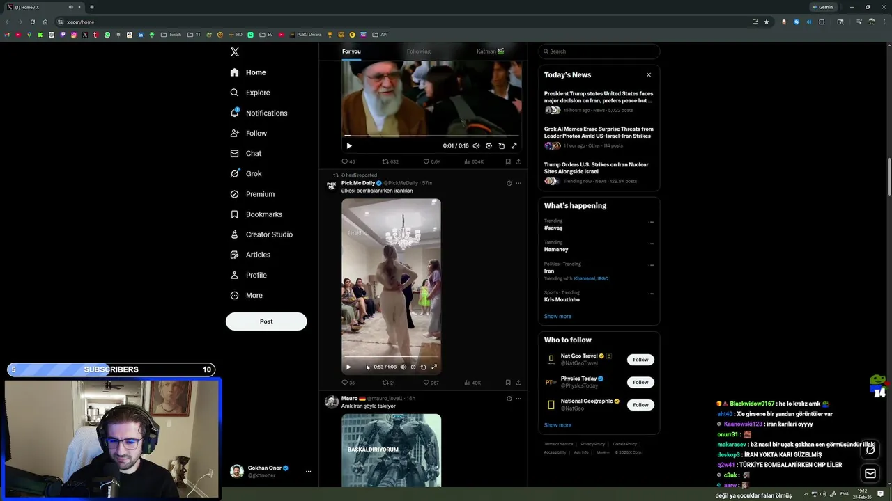This screenshot has width=892, height=501.
Task: Open the Twitch bookmarks folder
Action: point(171,35)
